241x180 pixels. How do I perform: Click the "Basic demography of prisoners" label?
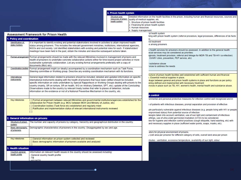coord(19,129)
